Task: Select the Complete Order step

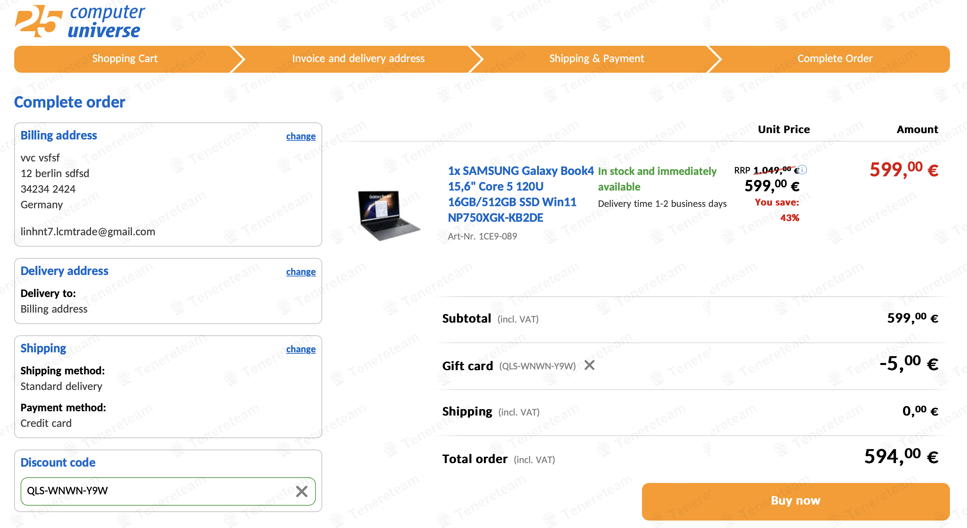Action: click(834, 59)
